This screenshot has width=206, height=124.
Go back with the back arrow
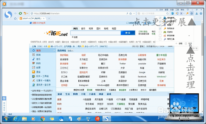point(16,13)
